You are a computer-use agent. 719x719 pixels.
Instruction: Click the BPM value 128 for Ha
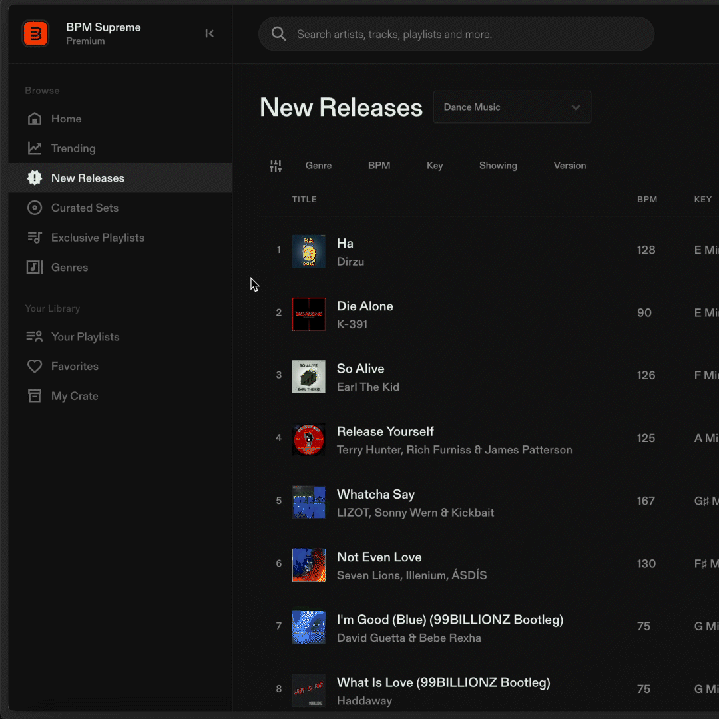click(646, 250)
